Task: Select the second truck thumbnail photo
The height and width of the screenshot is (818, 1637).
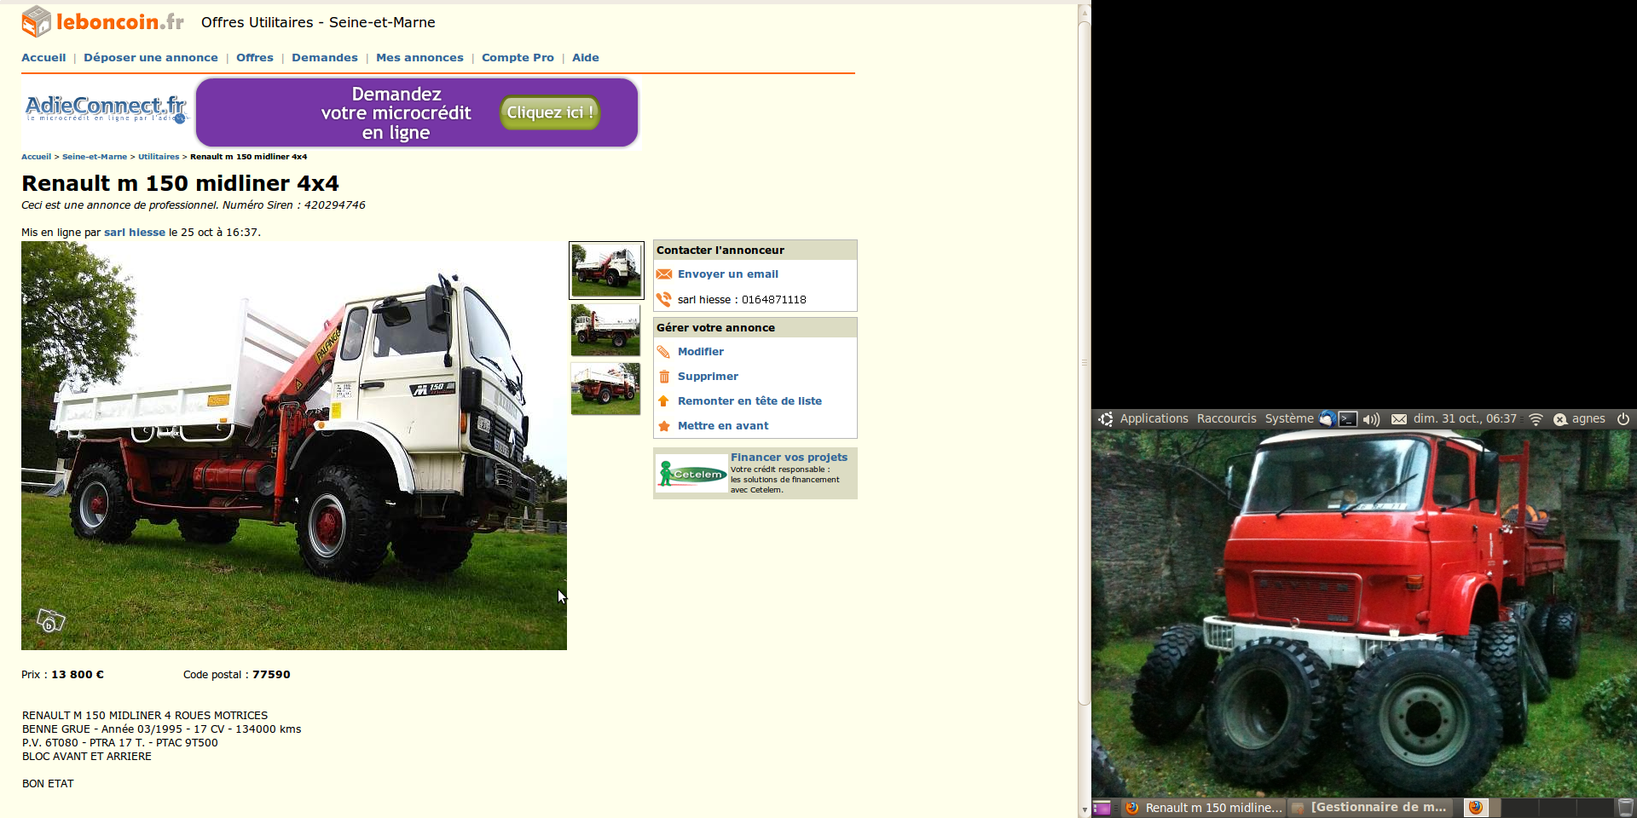Action: click(605, 330)
